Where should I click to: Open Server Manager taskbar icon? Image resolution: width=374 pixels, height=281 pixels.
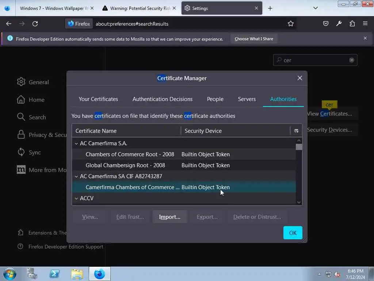(32, 274)
